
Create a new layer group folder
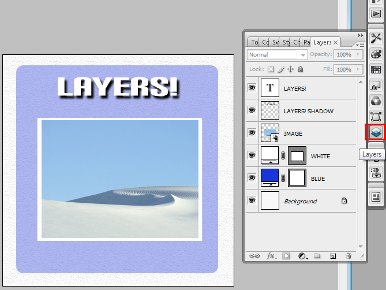coord(317,255)
